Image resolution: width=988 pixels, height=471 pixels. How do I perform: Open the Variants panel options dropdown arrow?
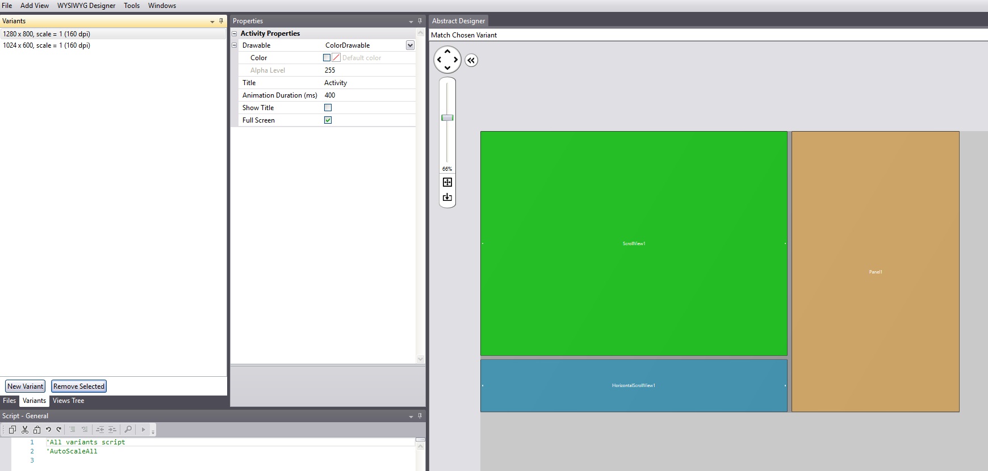pyautogui.click(x=212, y=22)
